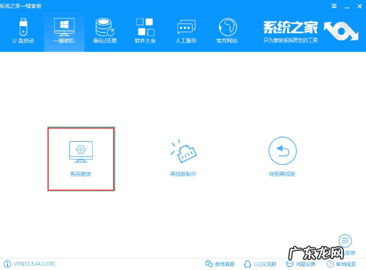366x270 pixels.
Task: Open the title bar hamburger menu
Action: point(334,6)
